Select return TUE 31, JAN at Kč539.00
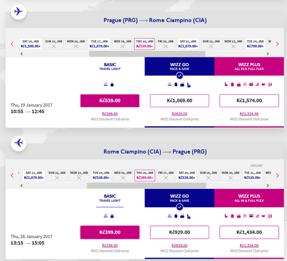 pos(253,176)
